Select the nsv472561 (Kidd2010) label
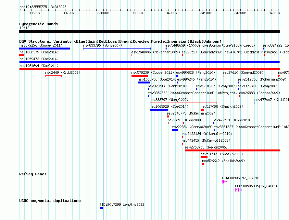The height and width of the screenshot is (220, 289). pos(232,120)
